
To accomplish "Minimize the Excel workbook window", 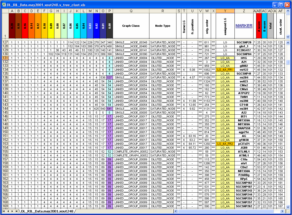I will pos(275,5).
